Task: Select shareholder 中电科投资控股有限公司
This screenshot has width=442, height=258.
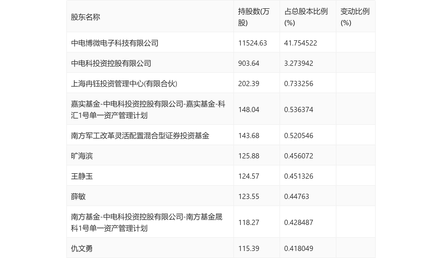Action: [x=111, y=63]
